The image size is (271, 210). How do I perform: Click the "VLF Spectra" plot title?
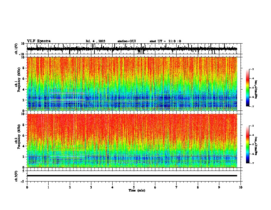pos(39,41)
